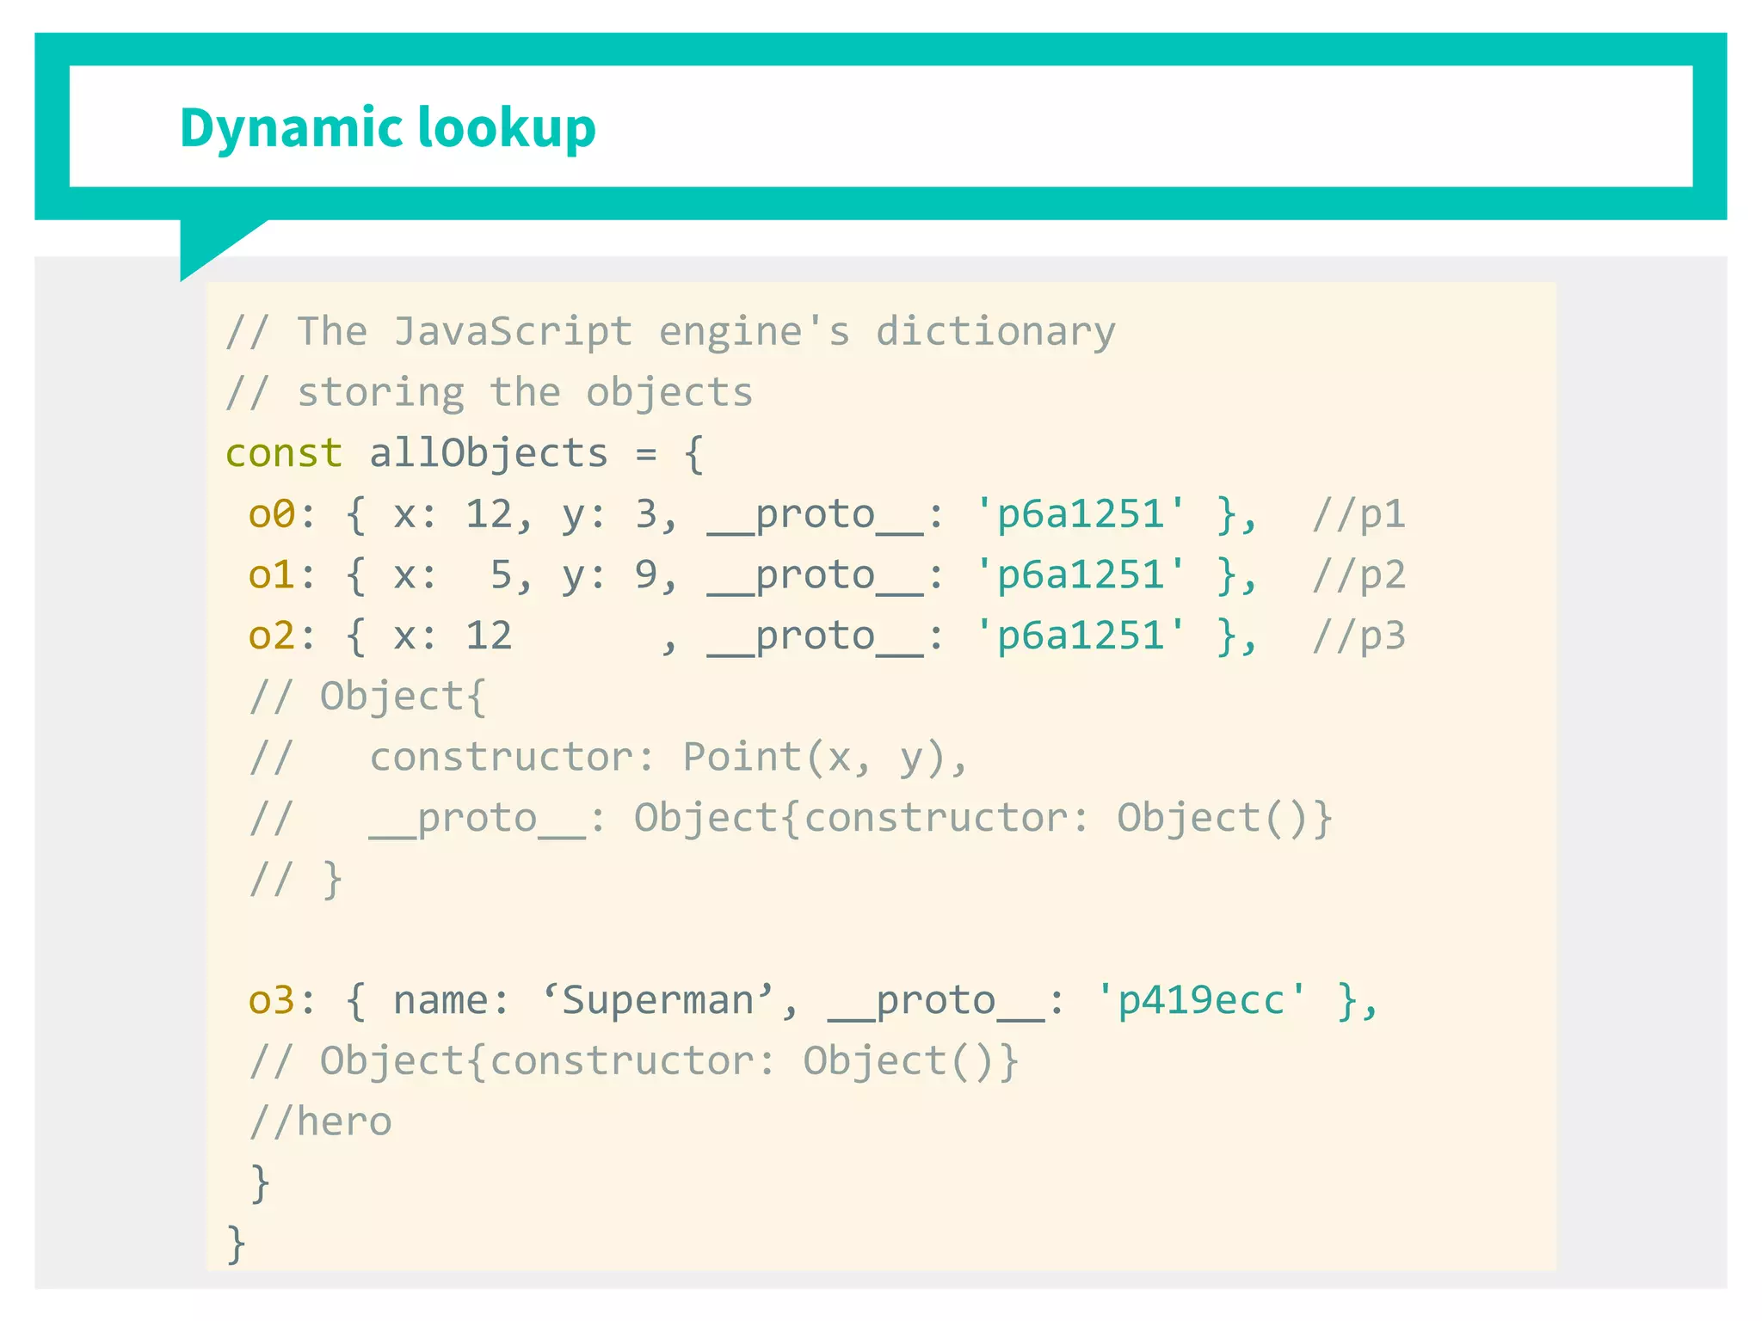Click the 'Superman' string value
This screenshot has height=1321, width=1762.
click(657, 1000)
